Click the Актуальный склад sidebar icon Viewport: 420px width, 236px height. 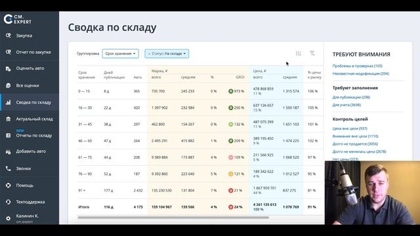coord(9,119)
